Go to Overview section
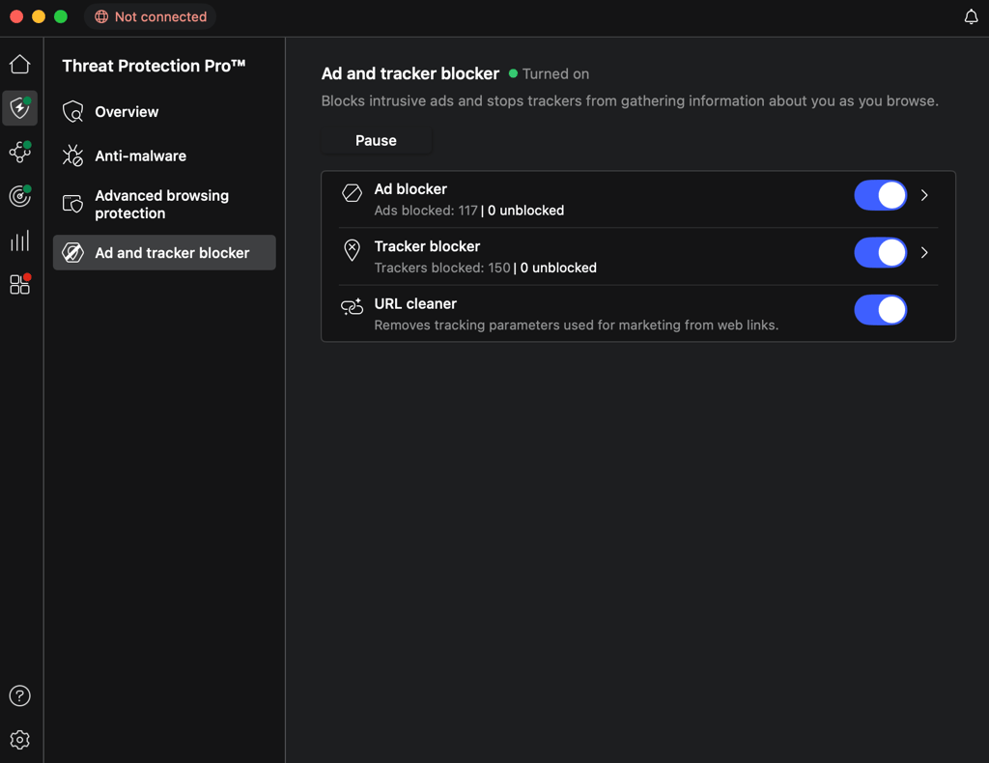This screenshot has width=989, height=763. pyautogui.click(x=164, y=112)
